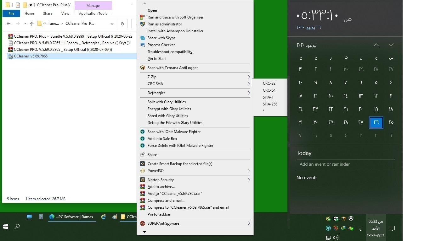Screen dimensions: 430x241
Task: Click the Zemana Z icon in the system tray
Action: [x=343, y=219]
